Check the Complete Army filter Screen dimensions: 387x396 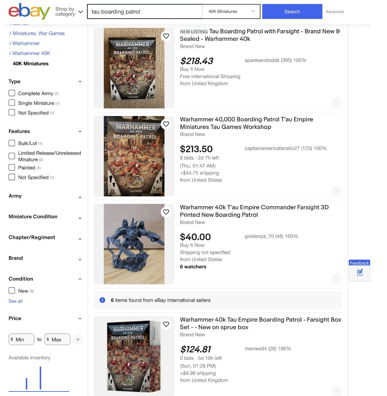pos(12,93)
